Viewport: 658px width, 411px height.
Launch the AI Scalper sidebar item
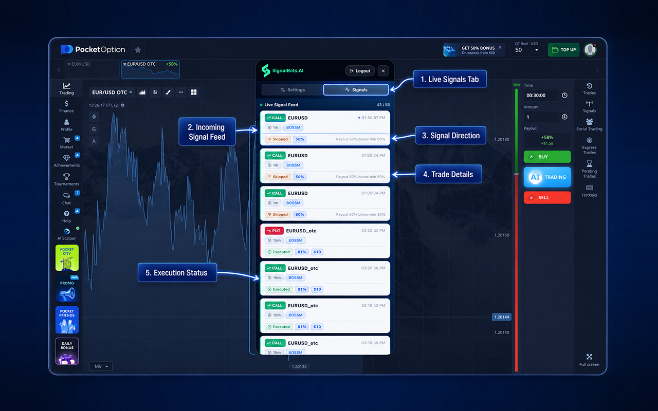[66, 234]
